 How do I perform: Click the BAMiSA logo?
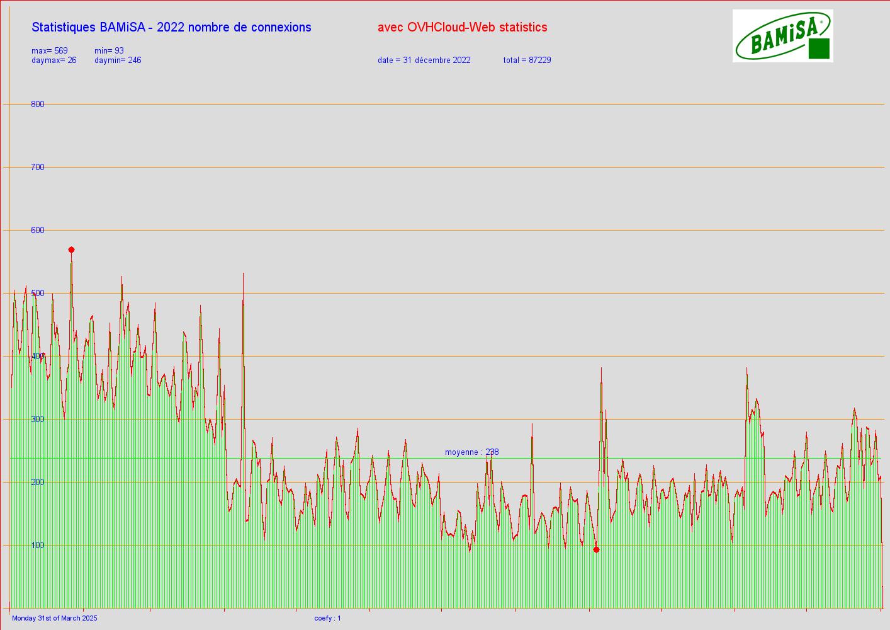(782, 35)
